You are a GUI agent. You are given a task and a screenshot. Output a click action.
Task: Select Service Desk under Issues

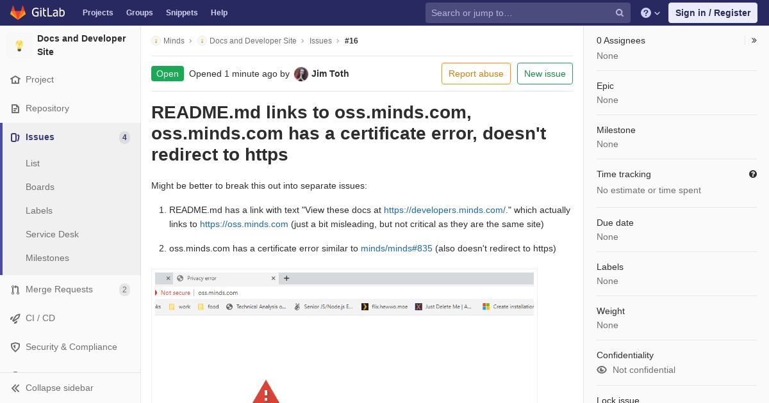coord(52,235)
